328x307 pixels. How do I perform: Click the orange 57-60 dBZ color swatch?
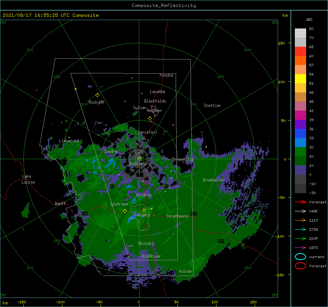300,61
